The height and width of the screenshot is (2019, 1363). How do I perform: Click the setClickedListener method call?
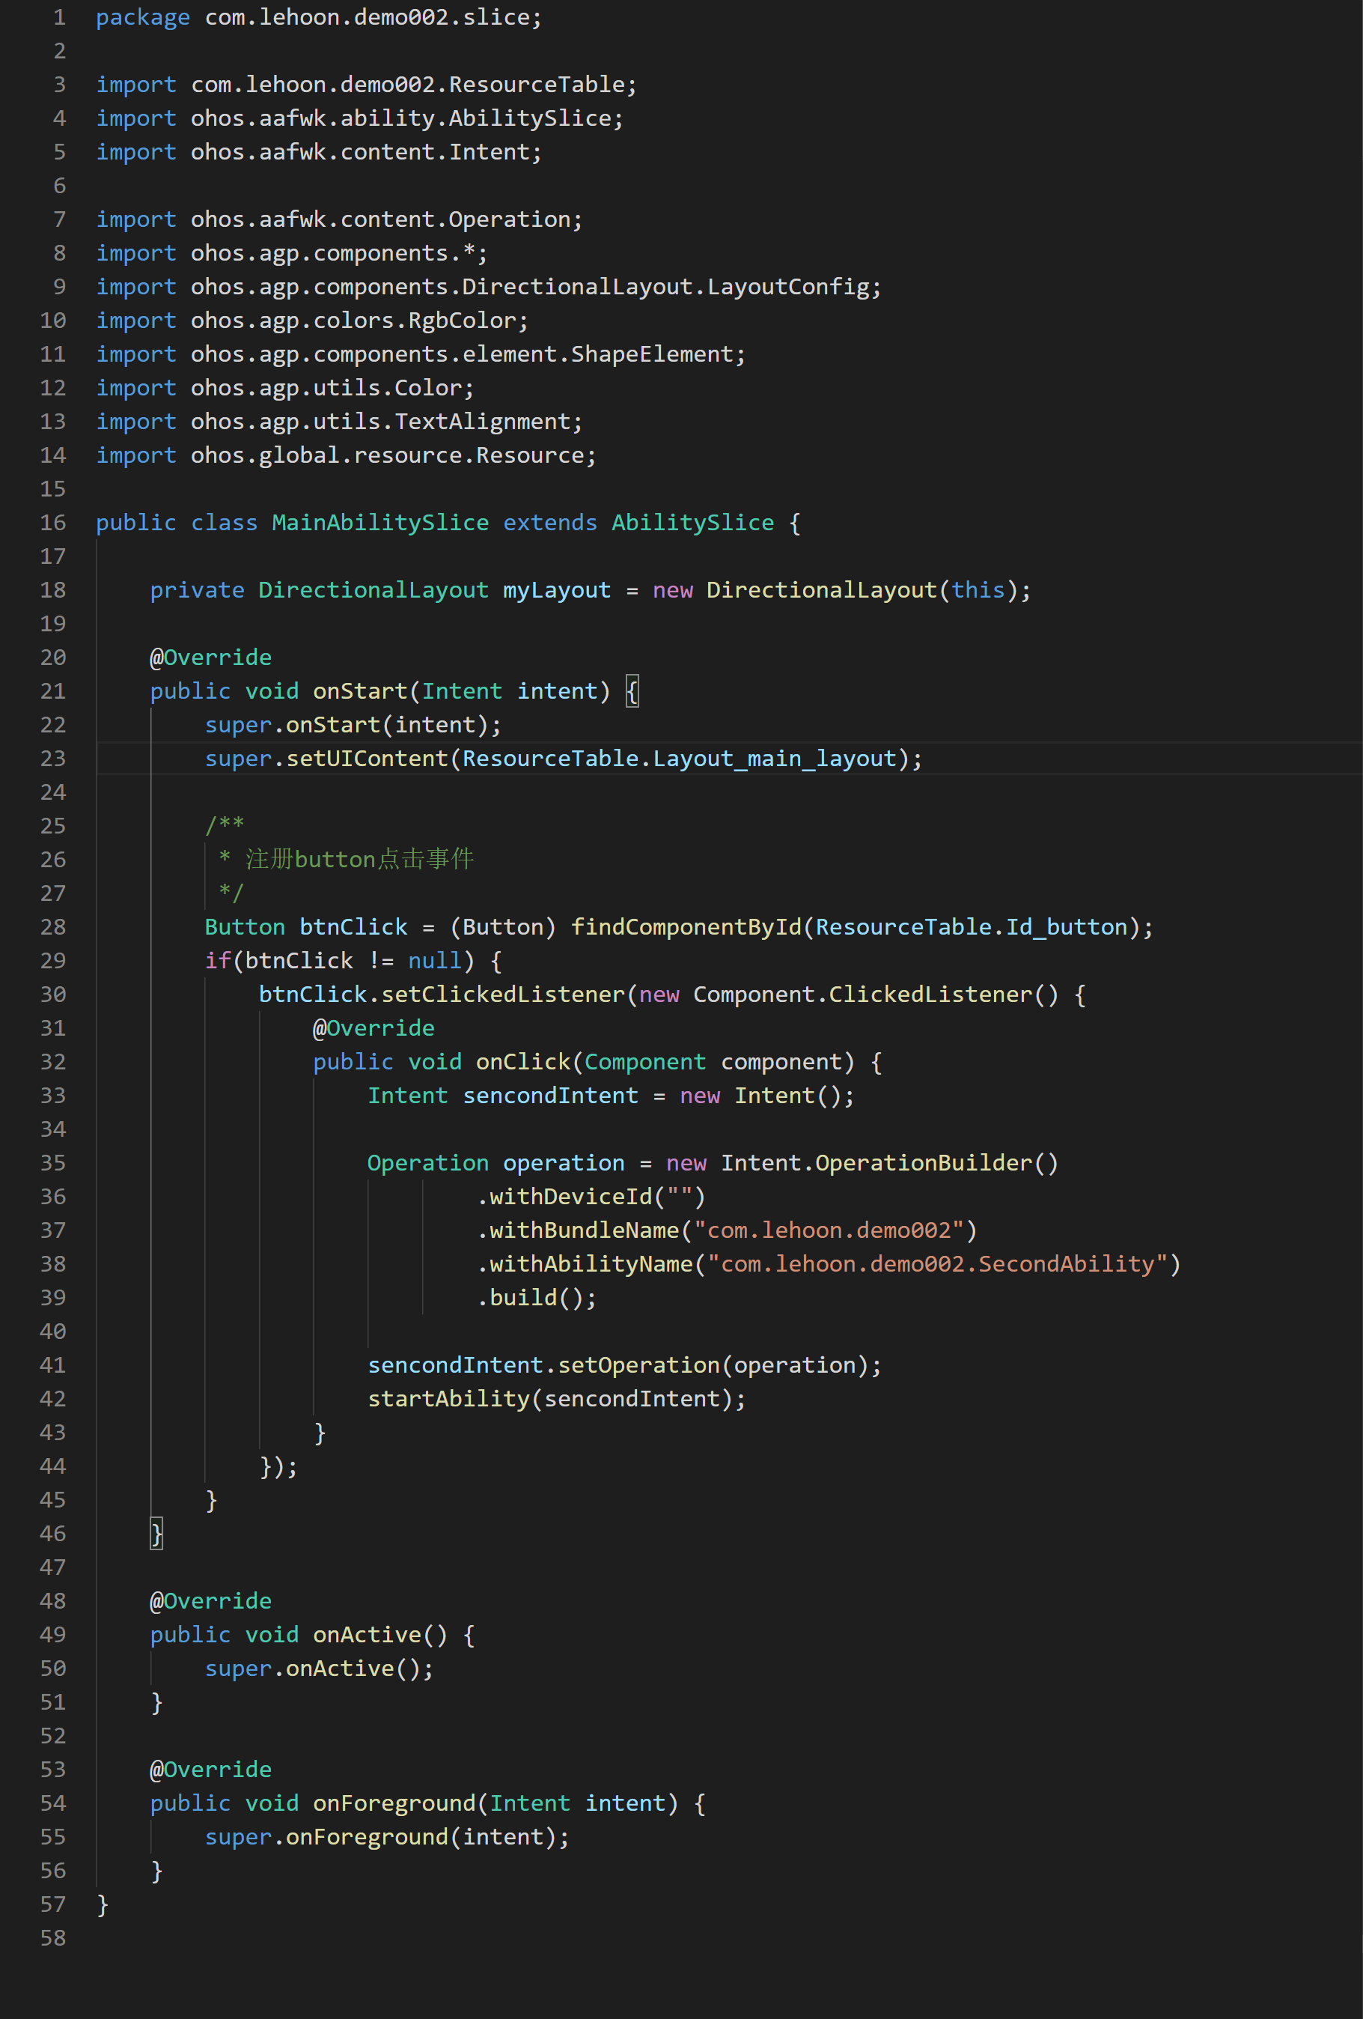coord(503,995)
